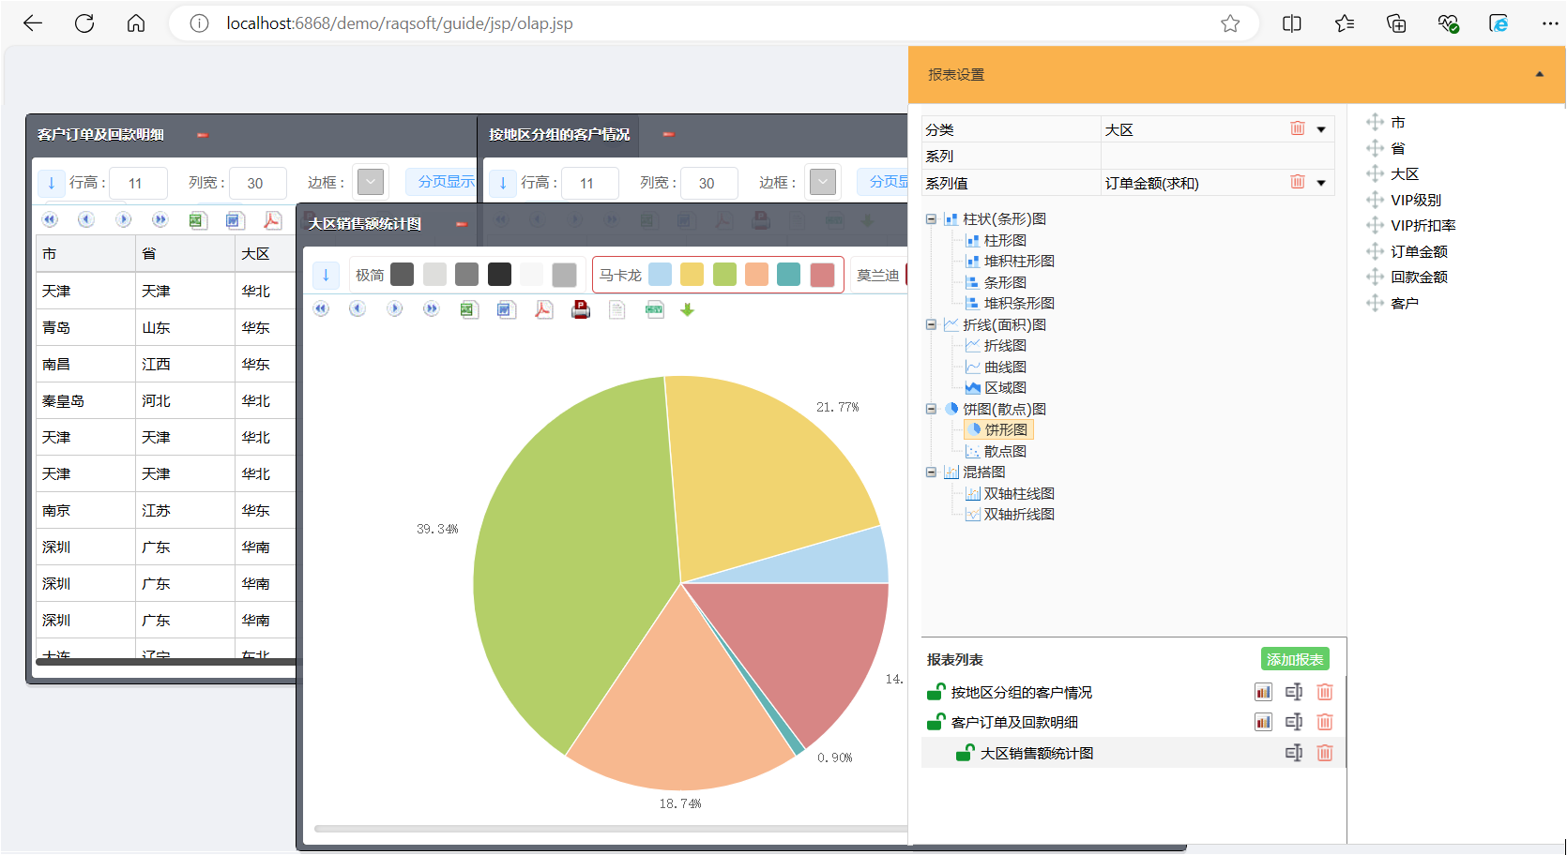Click the 行高 input in 客户订单及回款明细

[139, 183]
